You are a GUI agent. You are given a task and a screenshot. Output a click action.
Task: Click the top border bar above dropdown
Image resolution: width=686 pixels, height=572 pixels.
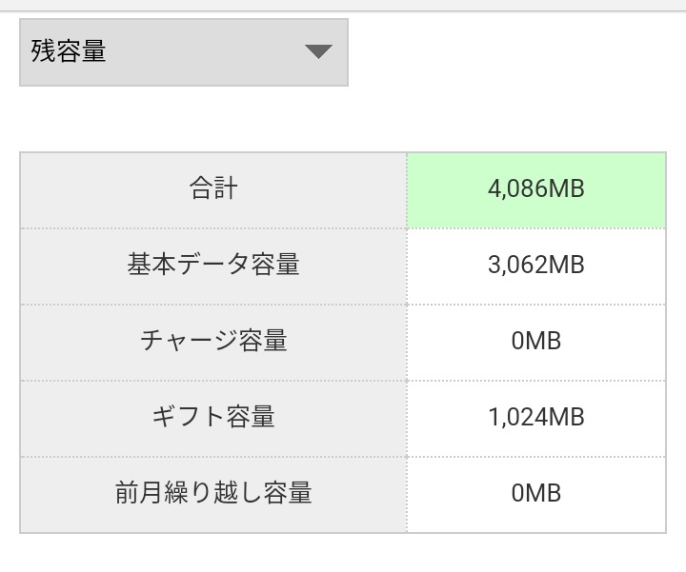point(343,6)
